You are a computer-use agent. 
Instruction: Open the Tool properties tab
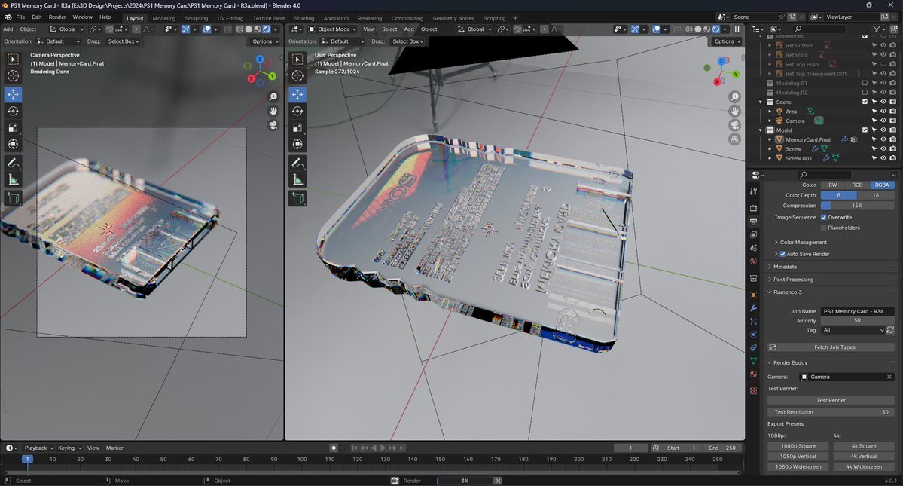click(x=753, y=191)
